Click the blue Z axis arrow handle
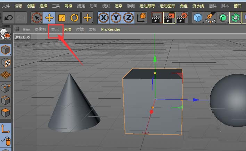246x151 pixels. tap(196, 100)
